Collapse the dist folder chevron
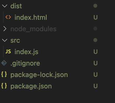 point(5,6)
